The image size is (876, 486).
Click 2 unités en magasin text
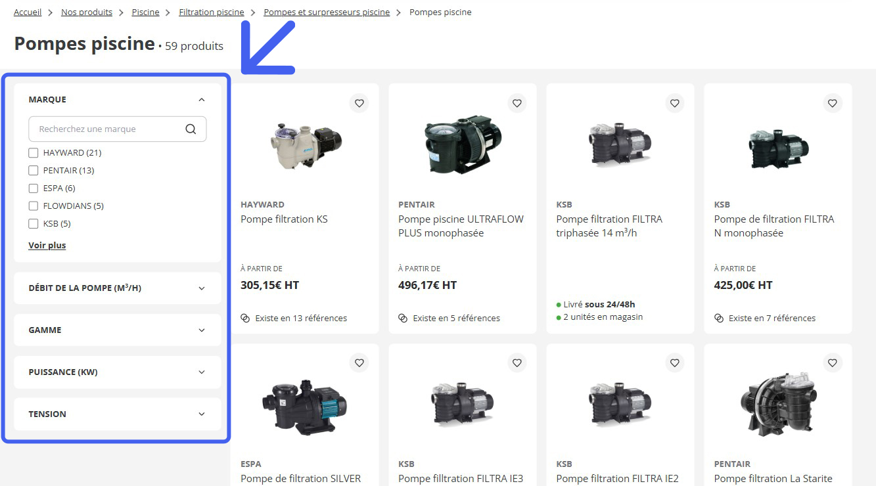[603, 317]
